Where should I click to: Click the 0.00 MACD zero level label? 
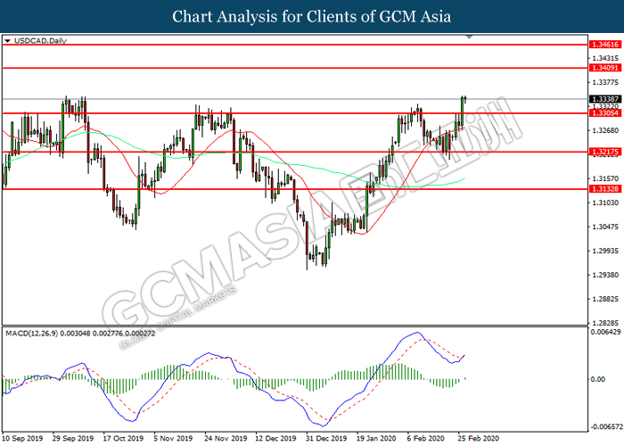[x=598, y=378]
